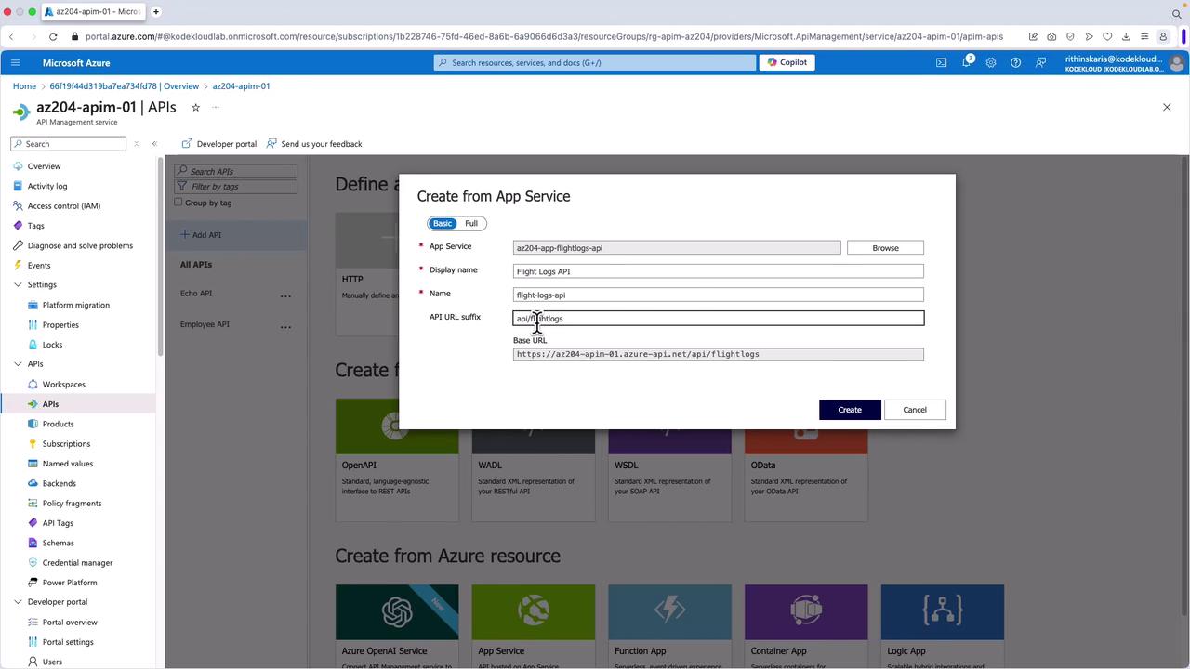Image resolution: width=1190 pixels, height=669 pixels.
Task: Click the top bar feedback icon
Action: tap(1040, 62)
